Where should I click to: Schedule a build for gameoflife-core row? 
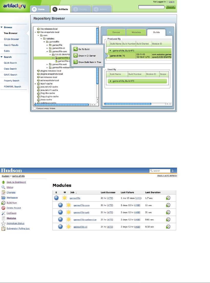(x=168, y=205)
